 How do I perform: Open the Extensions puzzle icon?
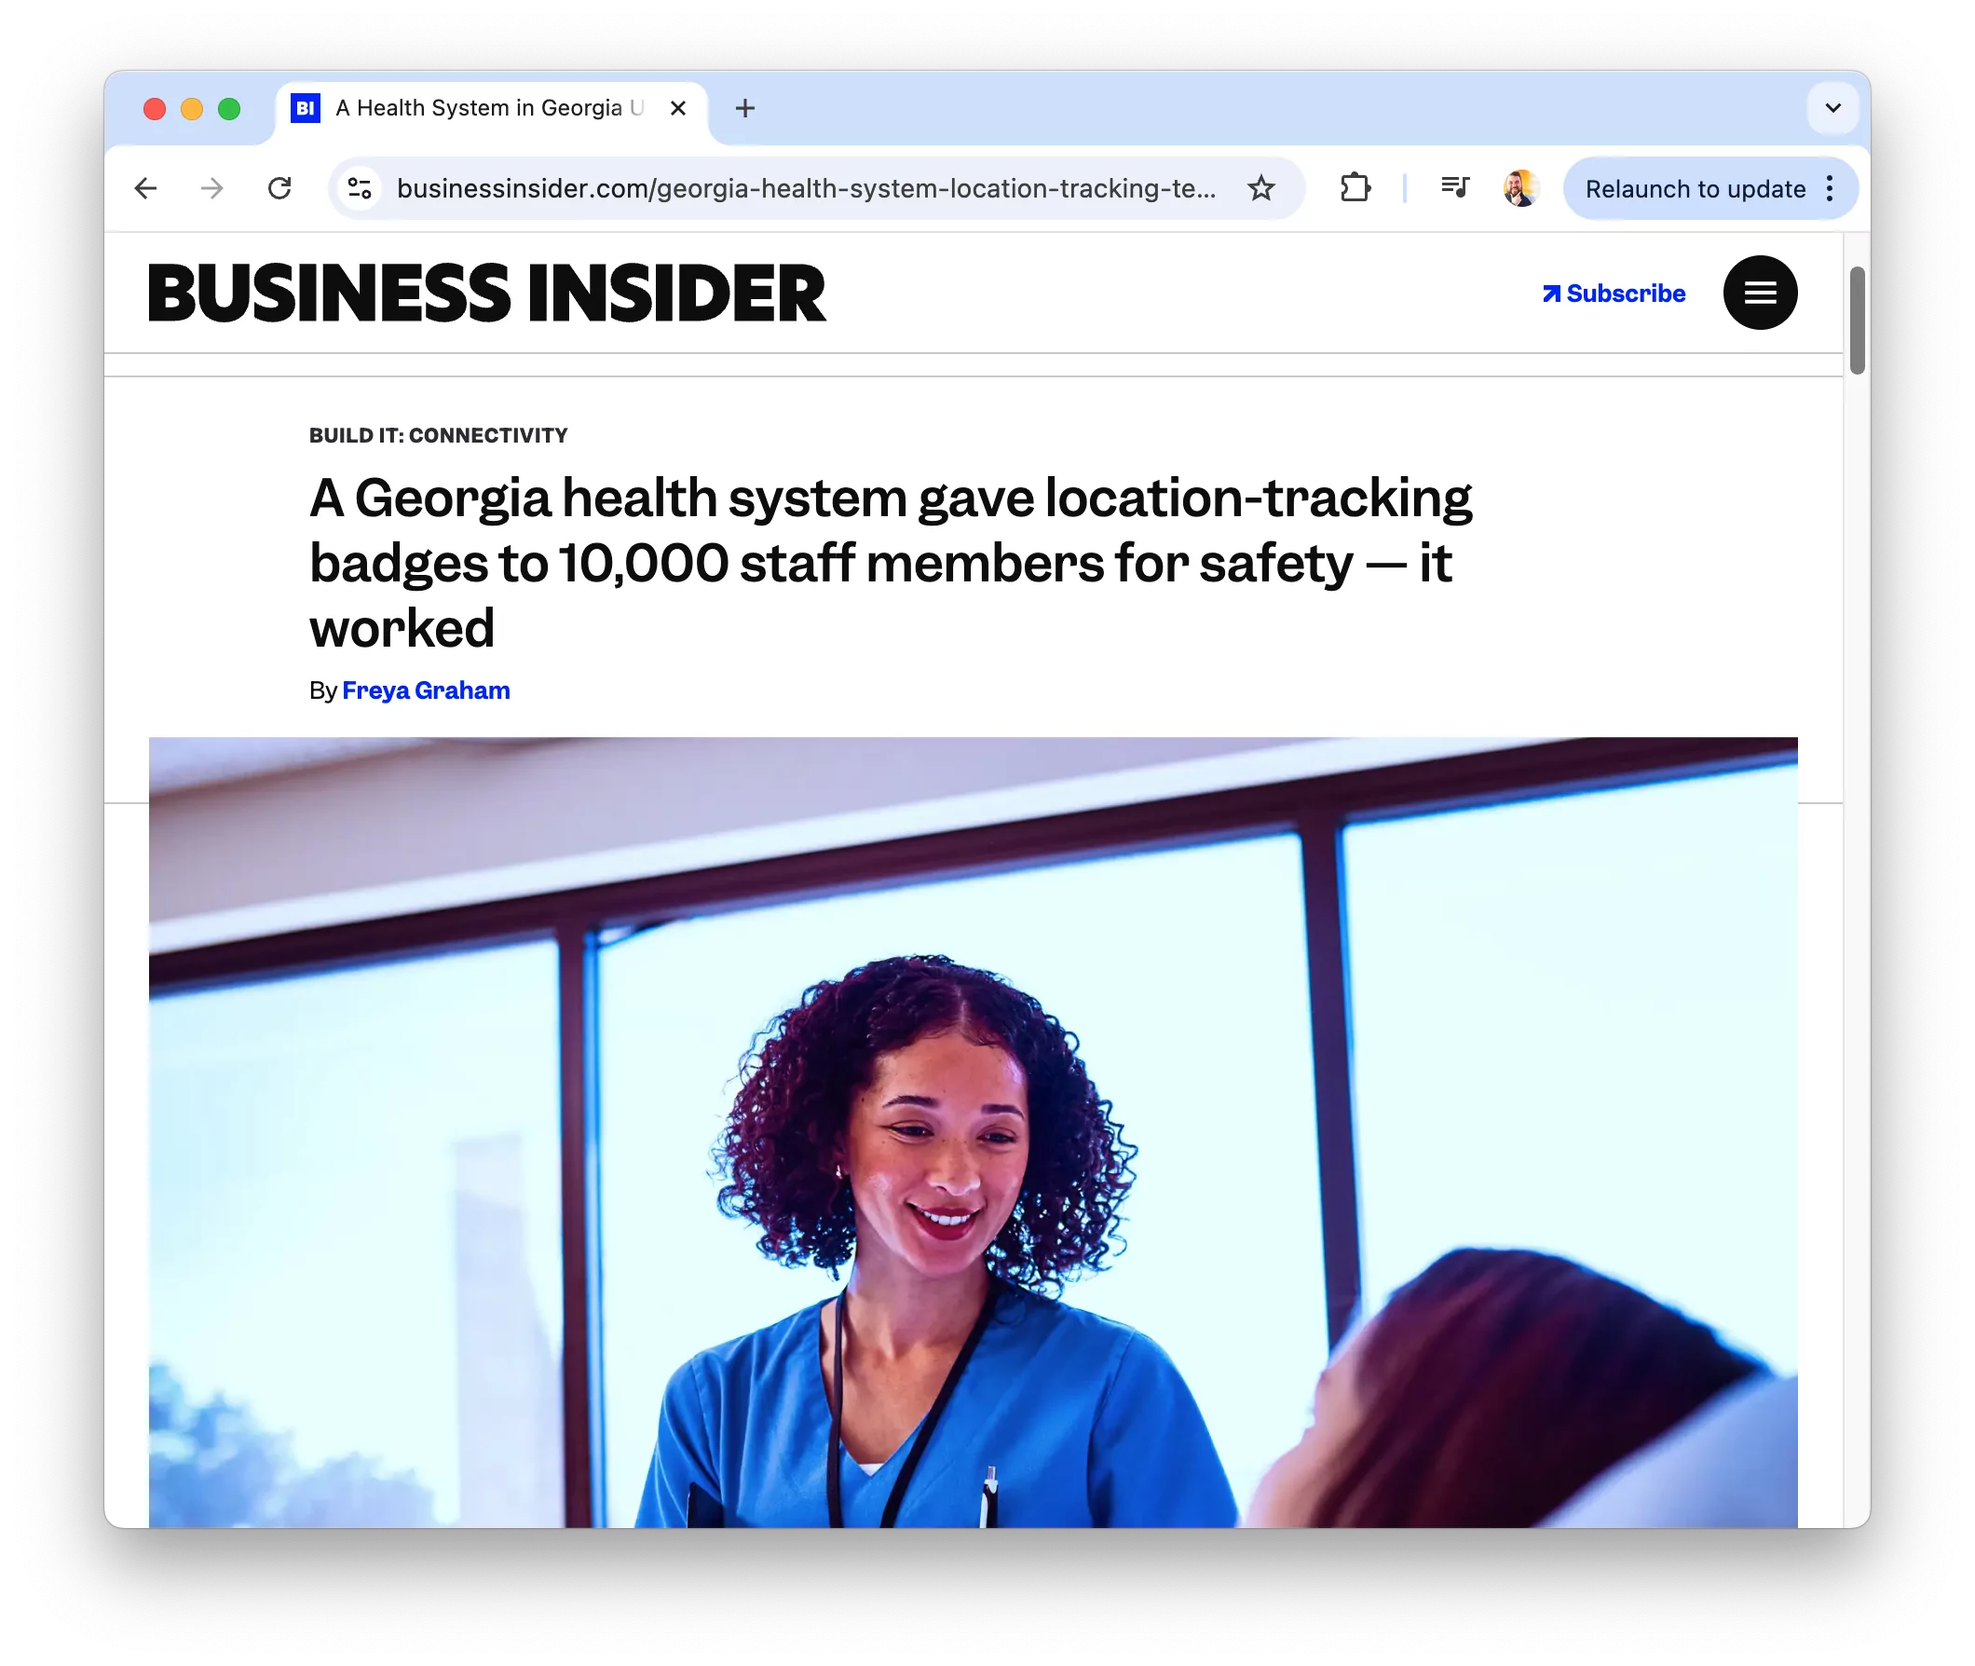1355,188
